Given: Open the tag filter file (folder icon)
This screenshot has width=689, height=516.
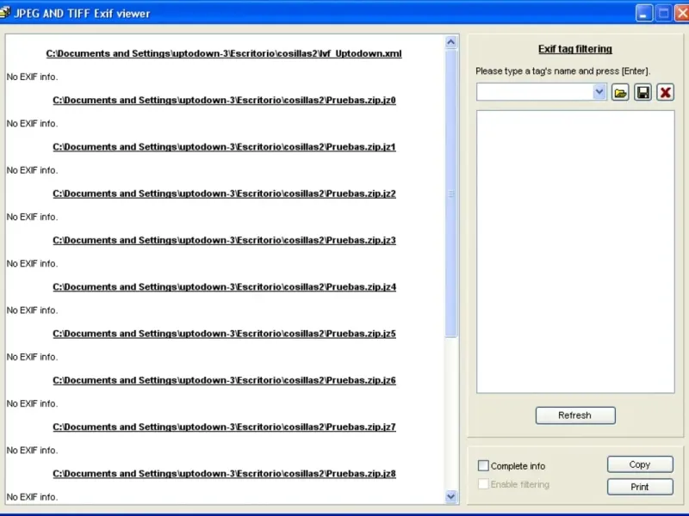Looking at the screenshot, I should pyautogui.click(x=620, y=93).
